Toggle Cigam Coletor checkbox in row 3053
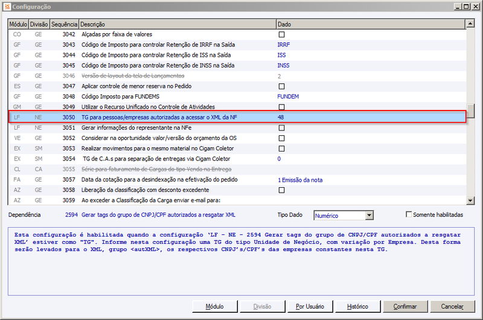 [x=281, y=149]
